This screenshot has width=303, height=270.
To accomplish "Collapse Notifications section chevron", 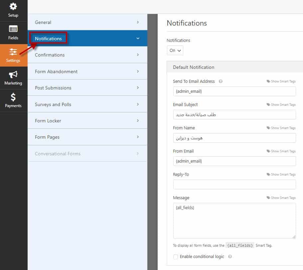I will coord(138,39).
